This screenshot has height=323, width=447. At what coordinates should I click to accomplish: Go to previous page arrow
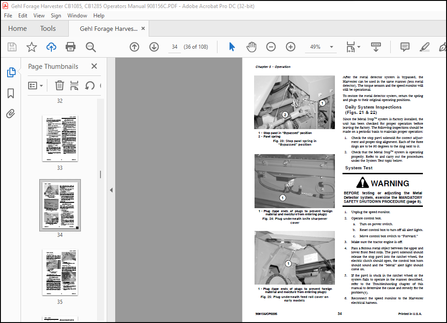pyautogui.click(x=134, y=47)
